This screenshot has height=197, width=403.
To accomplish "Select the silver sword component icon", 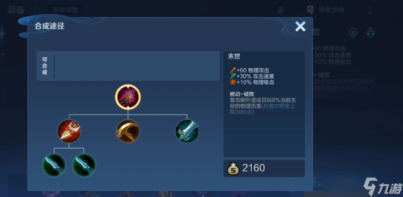I will 187,131.
